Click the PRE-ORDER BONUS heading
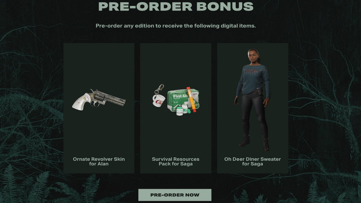The height and width of the screenshot is (203, 361). click(176, 6)
